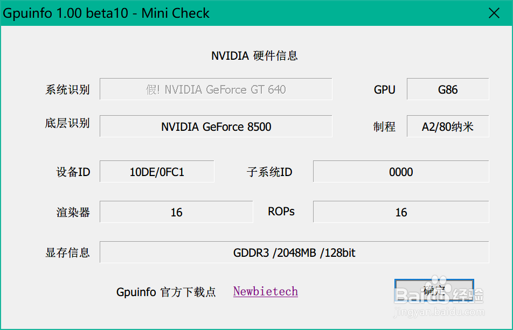Click the 显存信息 field GDDR3 /2048MB /128bit
This screenshot has width=513, height=330.
[294, 252]
